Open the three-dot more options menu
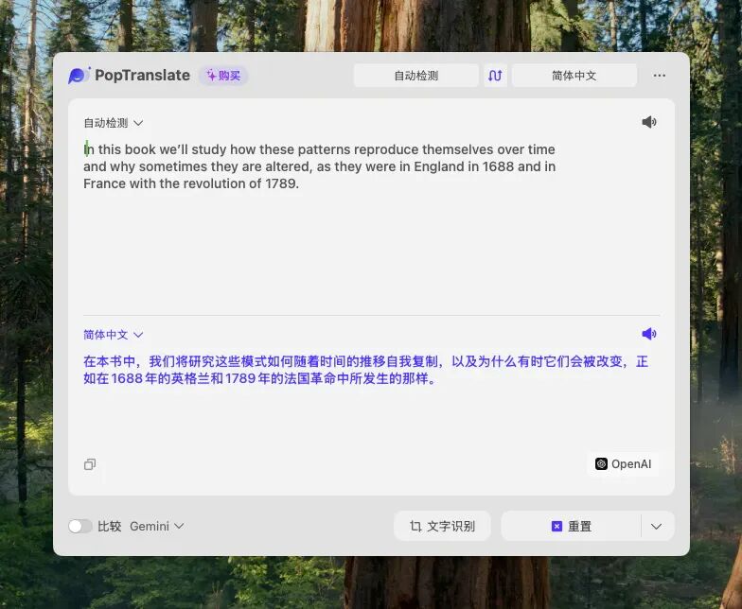The width and height of the screenshot is (742, 609). point(659,76)
